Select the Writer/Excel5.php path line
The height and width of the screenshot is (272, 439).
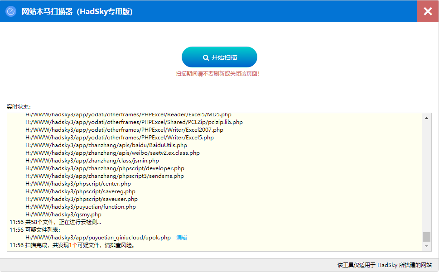click(x=120, y=138)
